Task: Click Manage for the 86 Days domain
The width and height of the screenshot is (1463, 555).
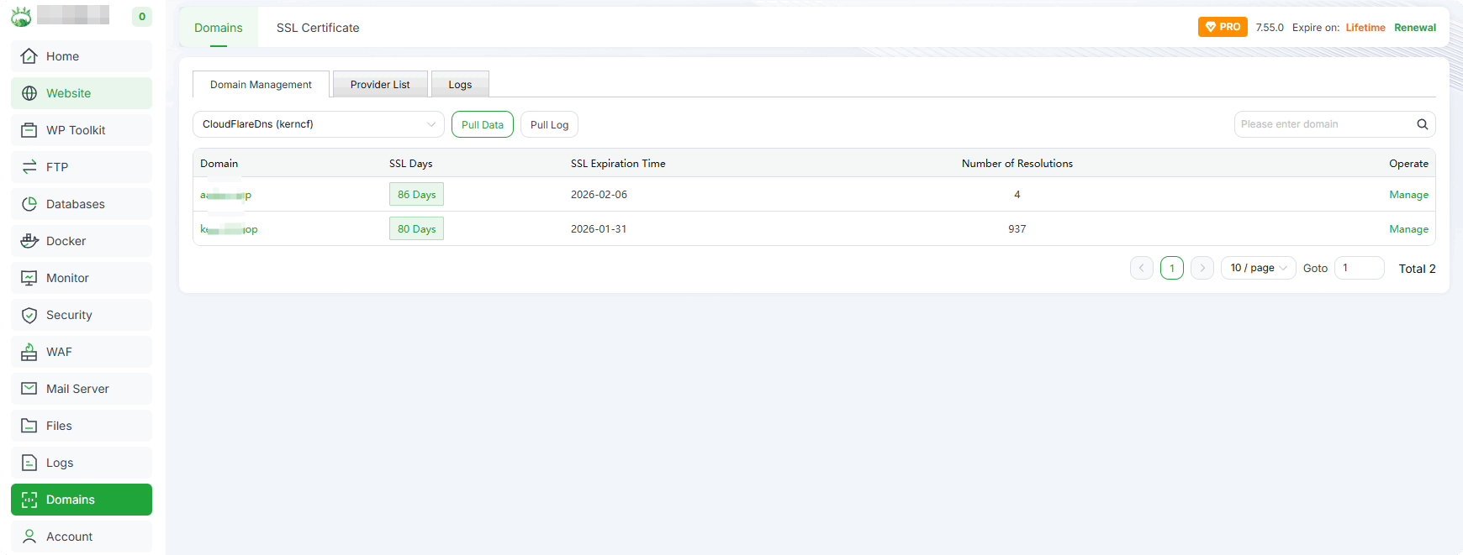Action: [x=1408, y=194]
